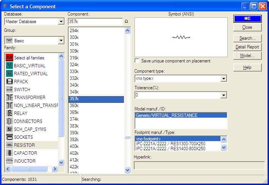Select the 332k component

click(96, 78)
